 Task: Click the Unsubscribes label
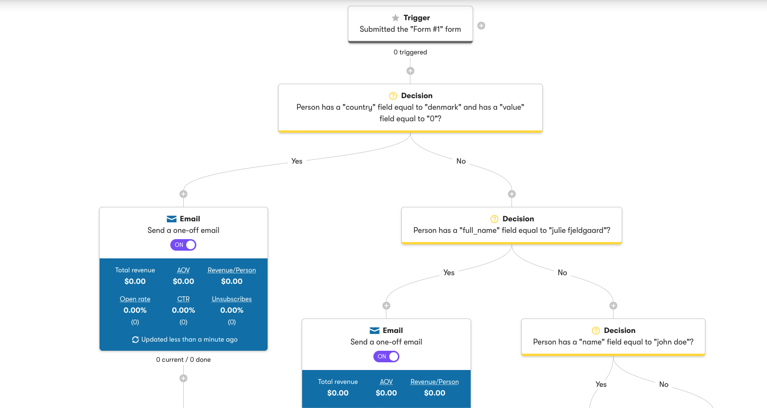click(x=232, y=299)
